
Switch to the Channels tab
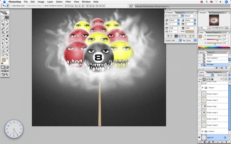tap(209, 72)
